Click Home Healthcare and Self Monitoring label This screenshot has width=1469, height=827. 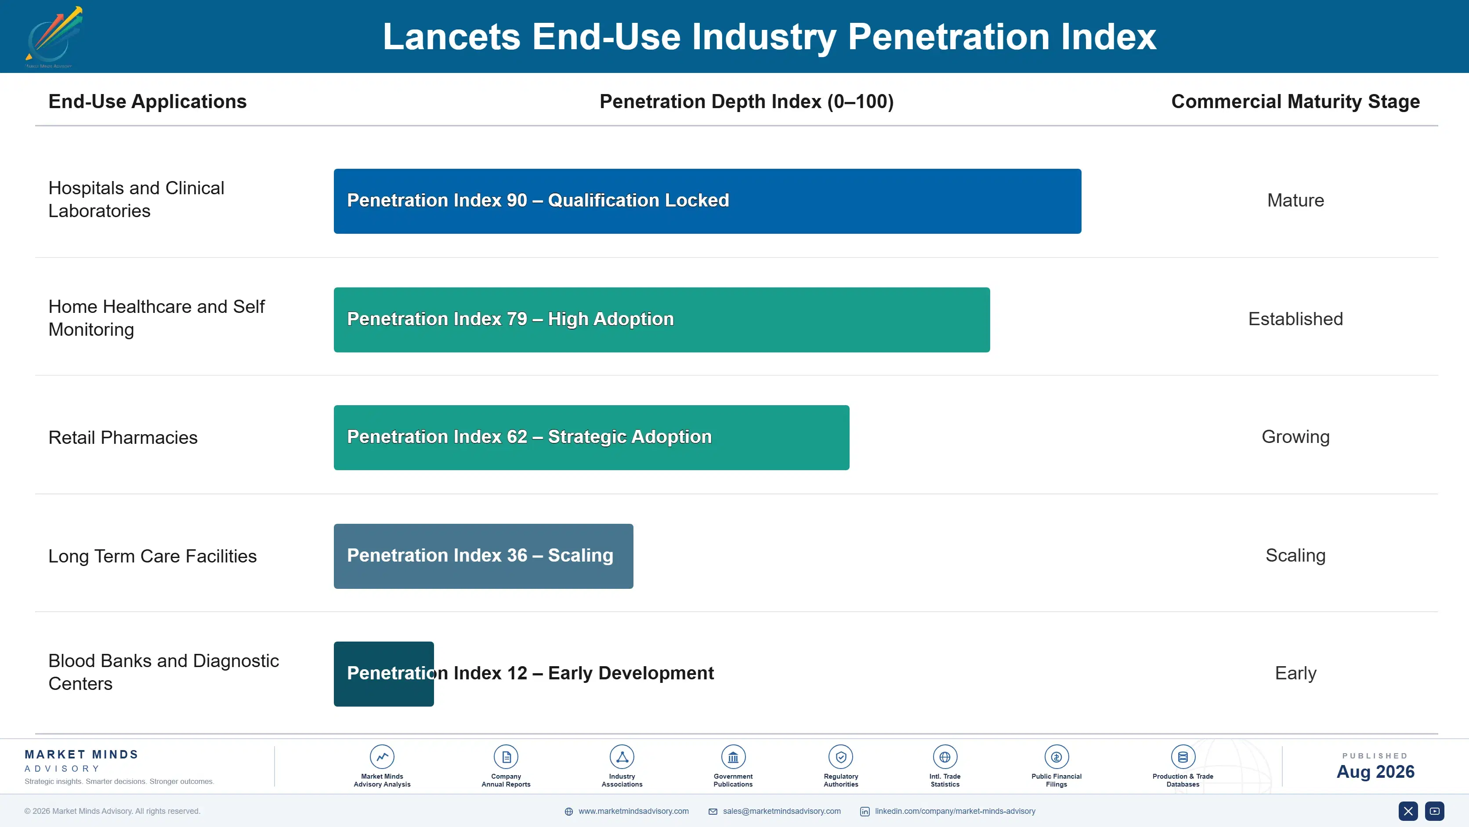point(156,318)
